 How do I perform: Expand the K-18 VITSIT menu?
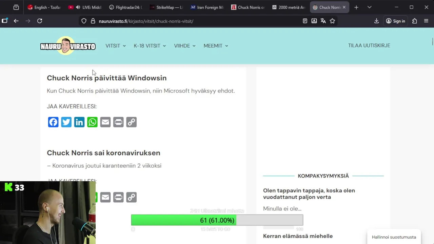pos(150,46)
